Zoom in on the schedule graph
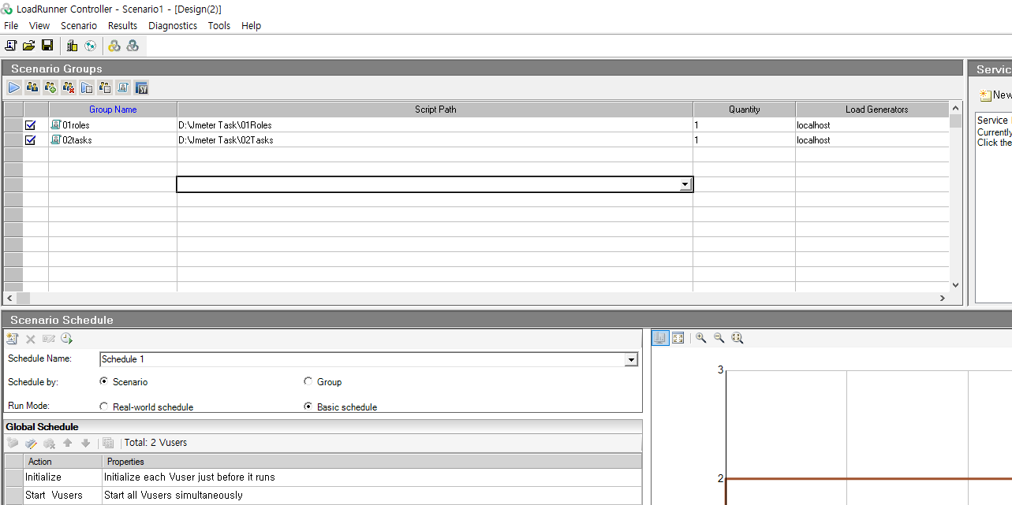This screenshot has height=505, width=1012. 700,338
